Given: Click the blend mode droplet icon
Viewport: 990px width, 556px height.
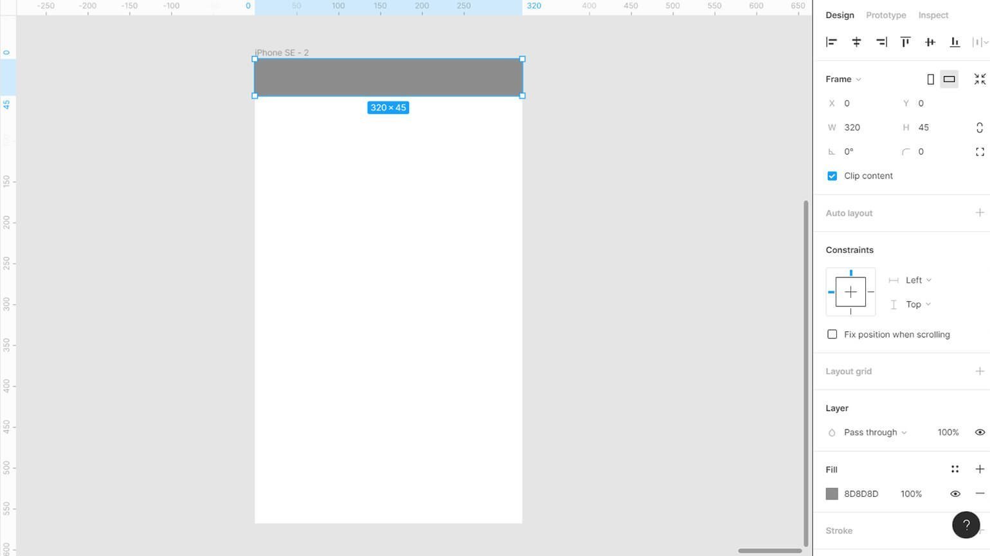Looking at the screenshot, I should pyautogui.click(x=831, y=433).
